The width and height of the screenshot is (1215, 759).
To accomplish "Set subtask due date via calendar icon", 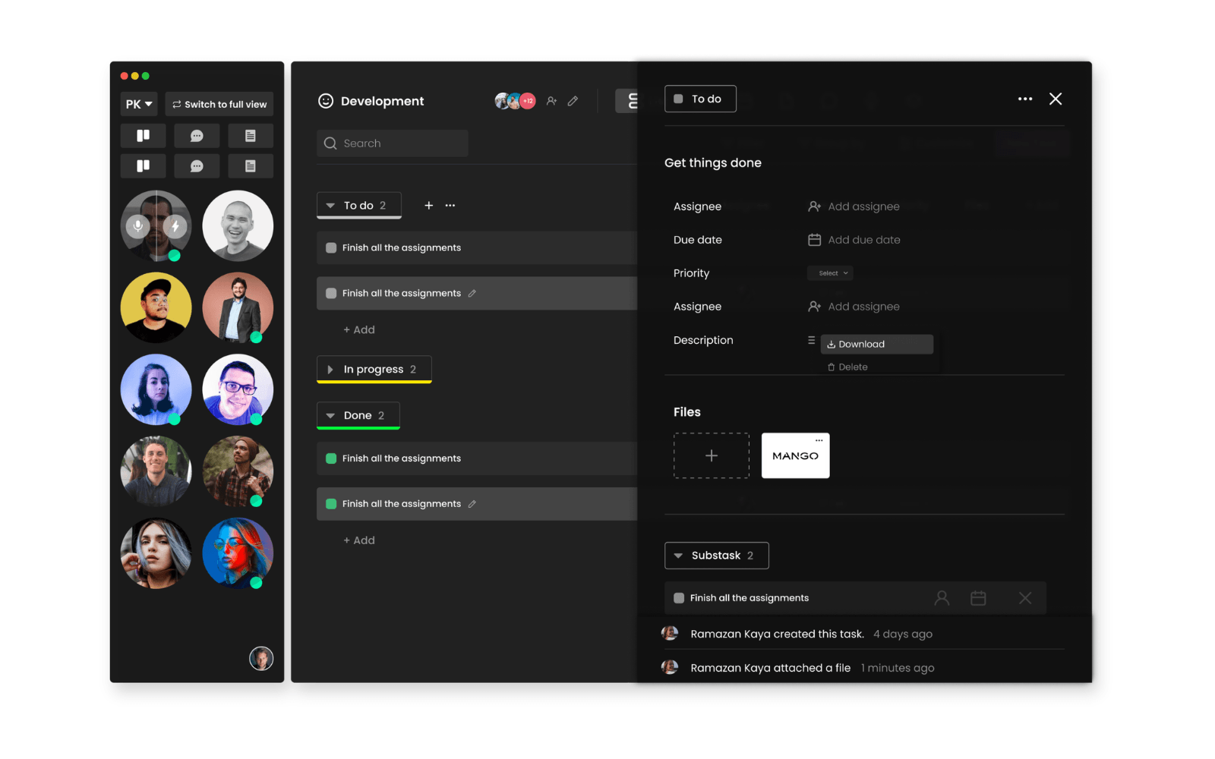I will [978, 598].
